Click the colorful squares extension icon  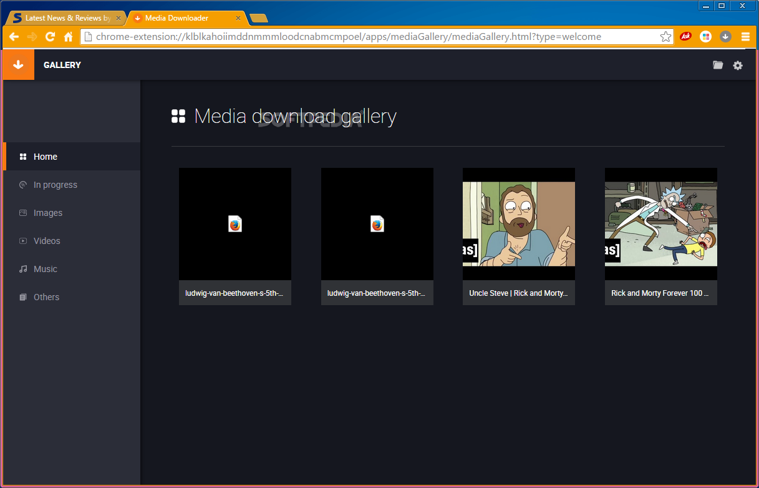coord(706,37)
